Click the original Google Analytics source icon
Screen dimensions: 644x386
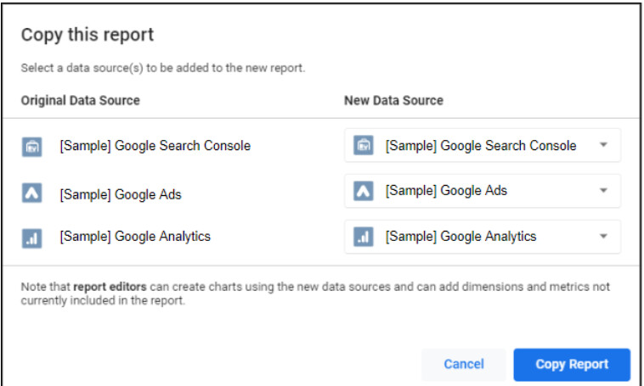[31, 238]
